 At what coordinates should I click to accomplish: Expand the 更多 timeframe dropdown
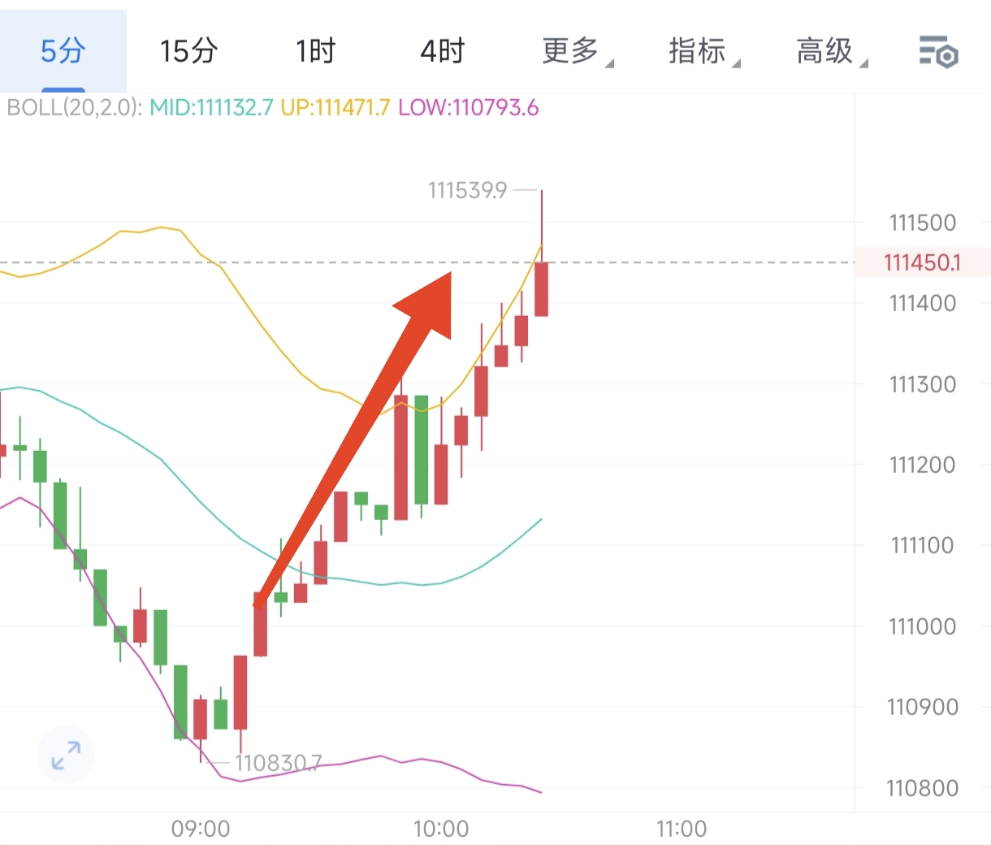pos(572,51)
